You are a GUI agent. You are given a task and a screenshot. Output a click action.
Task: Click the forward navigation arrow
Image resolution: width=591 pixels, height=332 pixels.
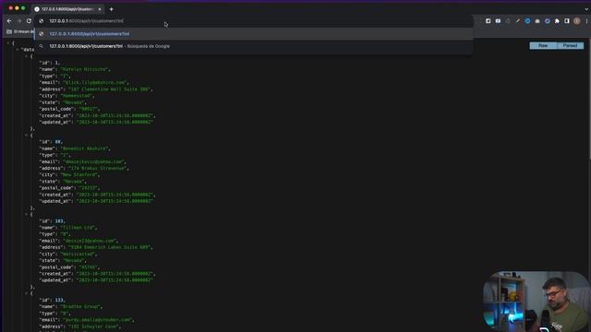point(18,21)
